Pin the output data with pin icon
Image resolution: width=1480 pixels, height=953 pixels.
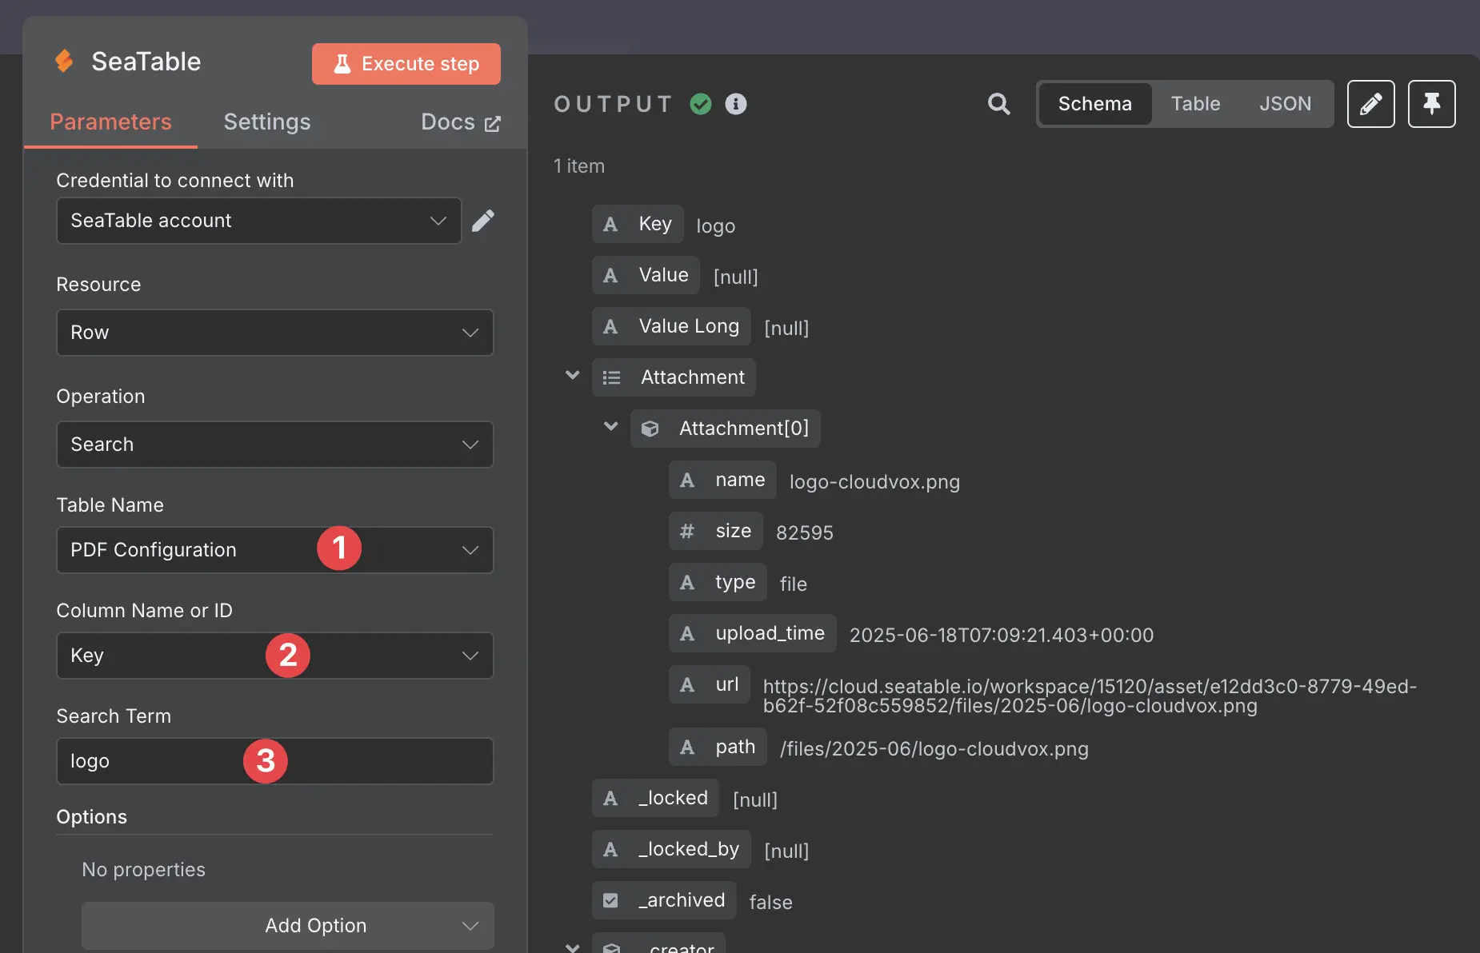pos(1432,104)
